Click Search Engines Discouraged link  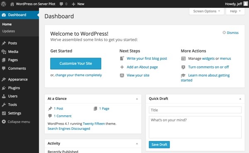click(69, 129)
